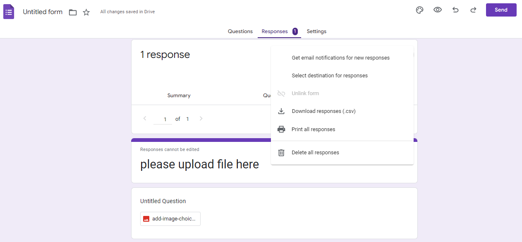Click the trash icon to delete responses

[281, 152]
